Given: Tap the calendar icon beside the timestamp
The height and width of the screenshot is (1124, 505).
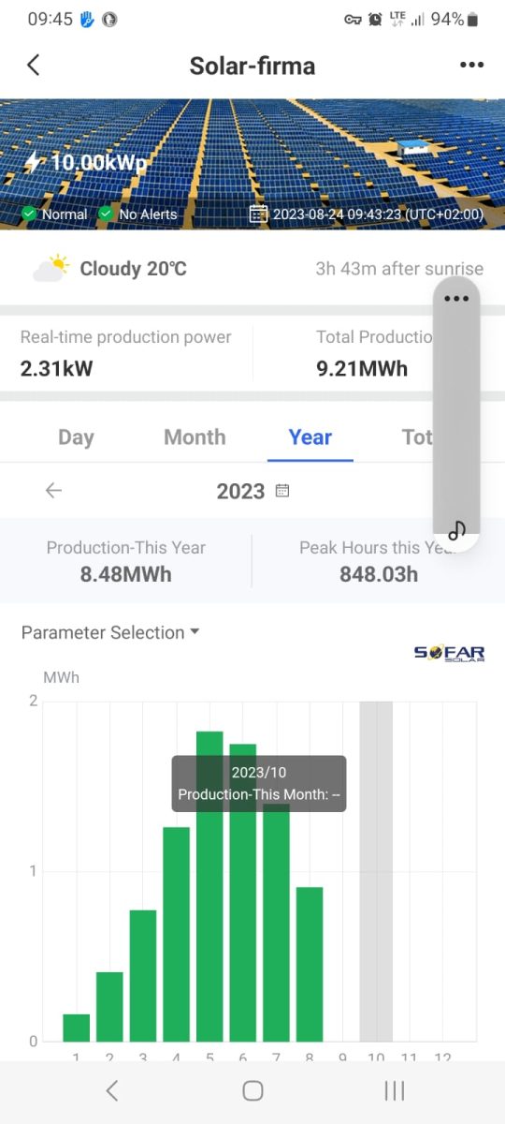Looking at the screenshot, I should (259, 214).
